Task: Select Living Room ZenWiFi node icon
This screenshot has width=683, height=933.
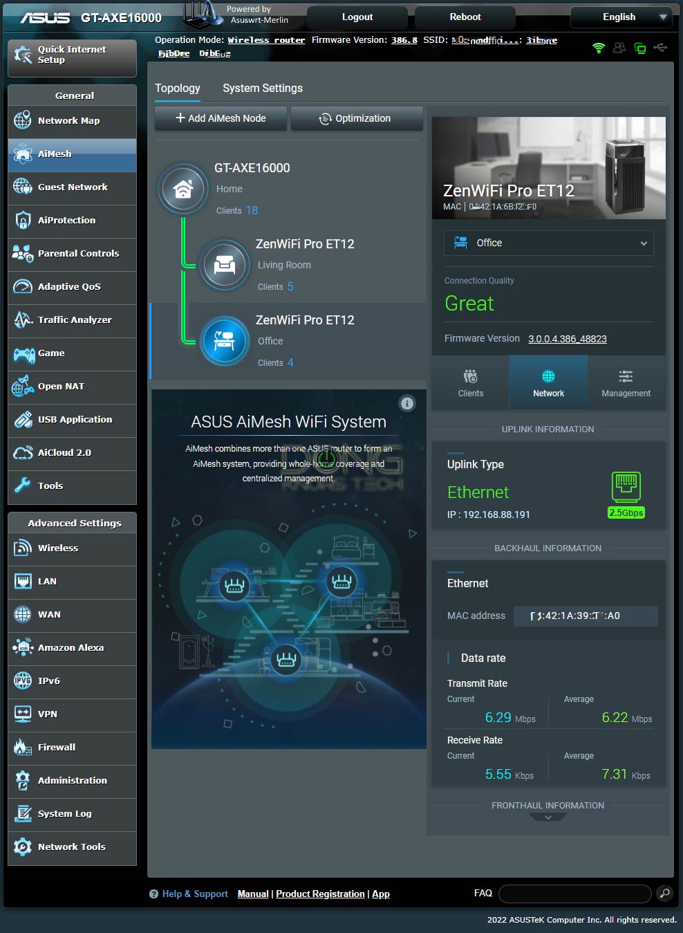Action: click(x=225, y=265)
